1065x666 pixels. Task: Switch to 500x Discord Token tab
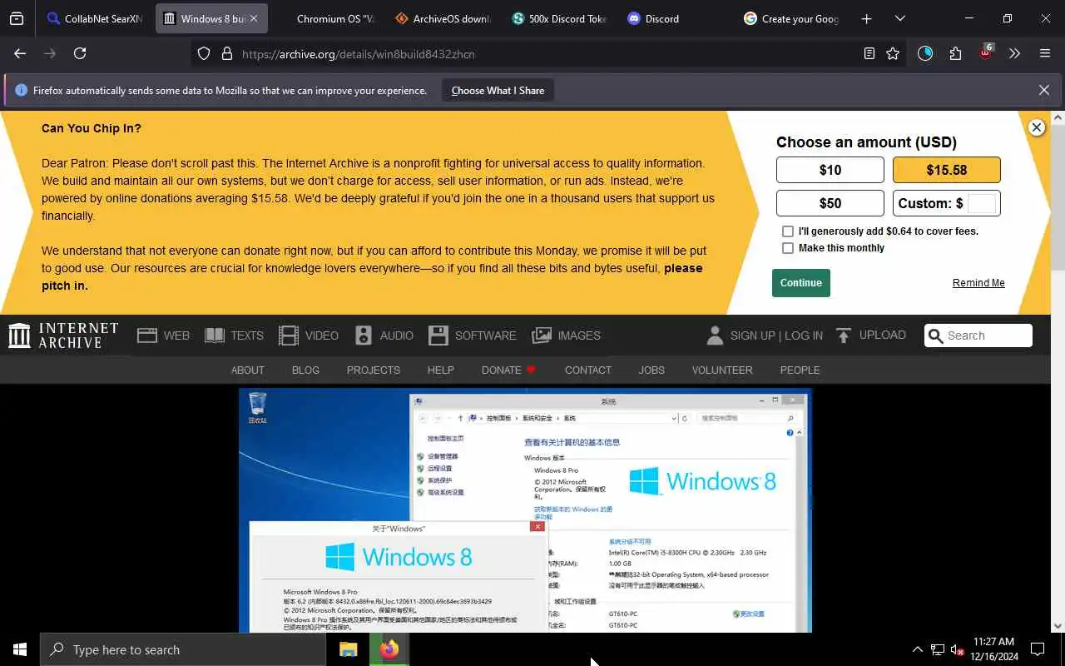[x=559, y=18]
